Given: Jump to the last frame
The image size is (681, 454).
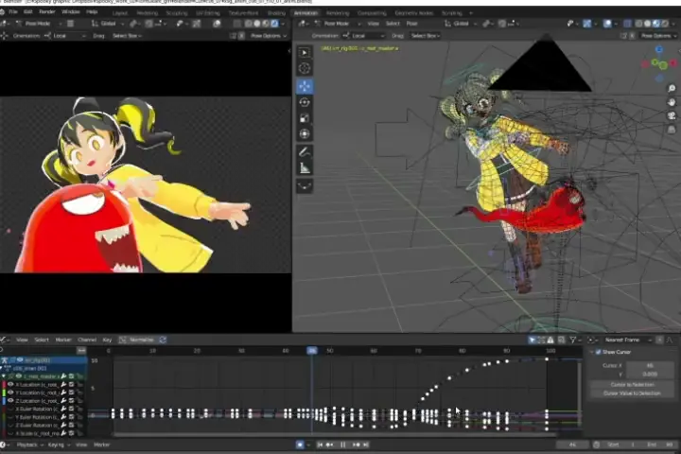Looking at the screenshot, I should pyautogui.click(x=366, y=445).
